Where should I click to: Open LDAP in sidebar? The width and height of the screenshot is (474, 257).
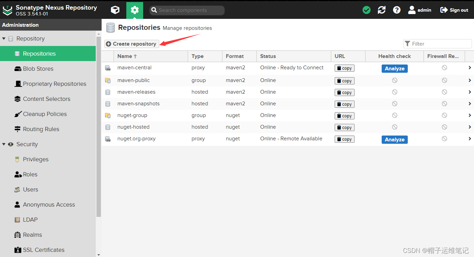coord(48,220)
